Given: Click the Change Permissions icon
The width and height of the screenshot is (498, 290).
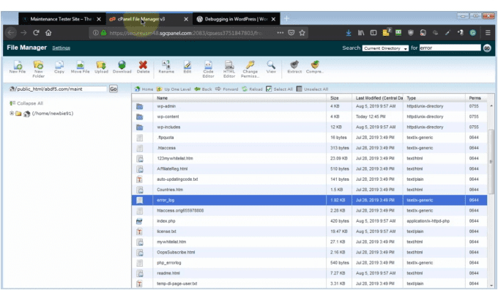Looking at the screenshot, I should (250, 69).
